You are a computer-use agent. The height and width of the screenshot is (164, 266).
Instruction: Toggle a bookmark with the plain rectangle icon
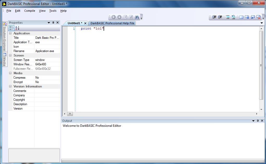241,17
